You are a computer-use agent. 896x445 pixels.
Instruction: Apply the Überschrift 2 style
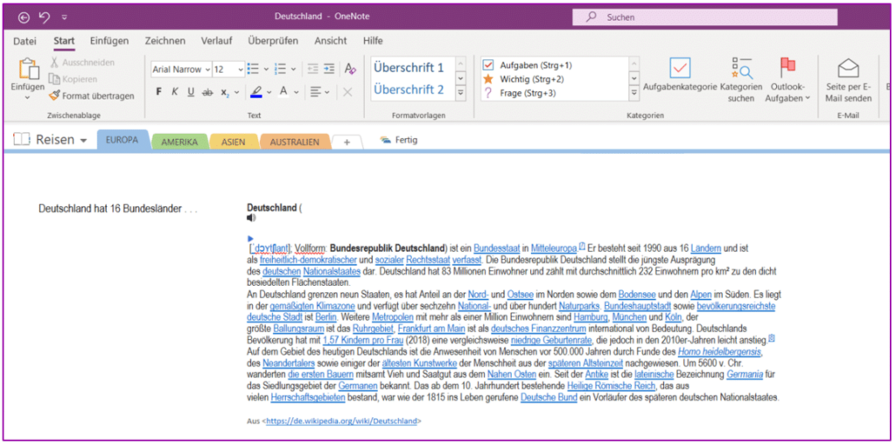point(409,89)
